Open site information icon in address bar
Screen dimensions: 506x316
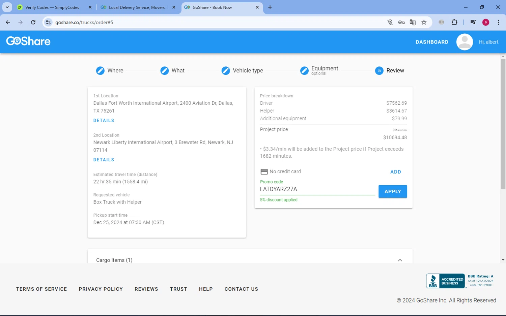tap(48, 22)
